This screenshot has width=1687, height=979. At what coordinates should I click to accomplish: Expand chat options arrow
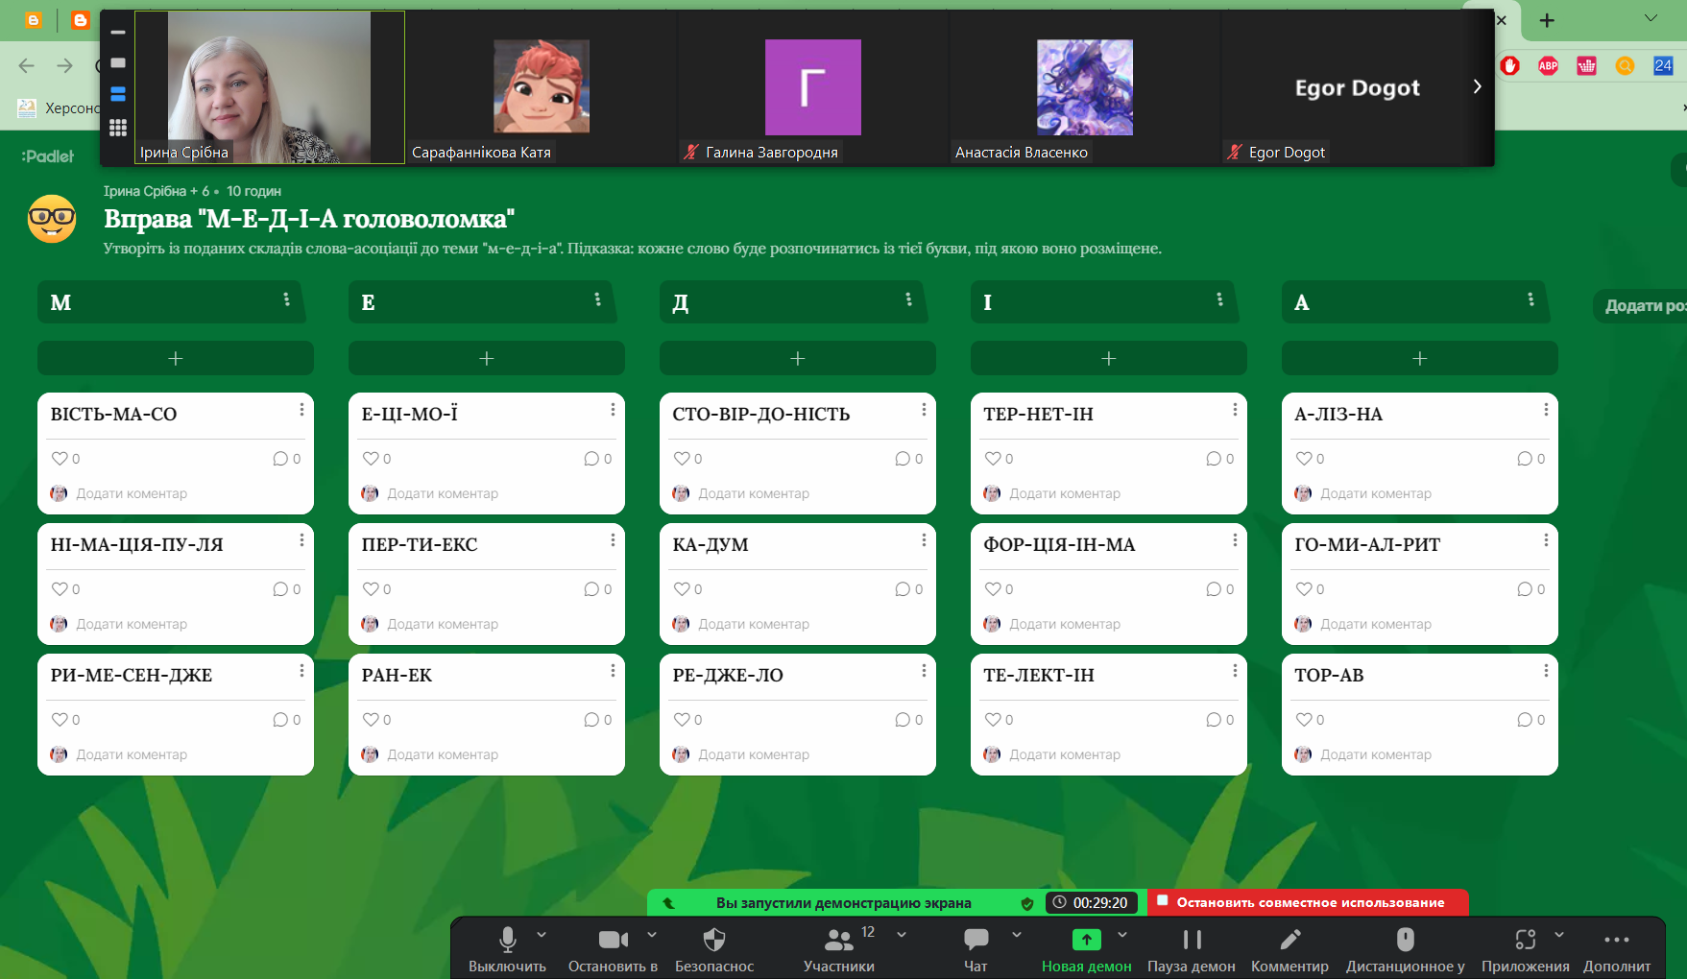coord(1017,934)
